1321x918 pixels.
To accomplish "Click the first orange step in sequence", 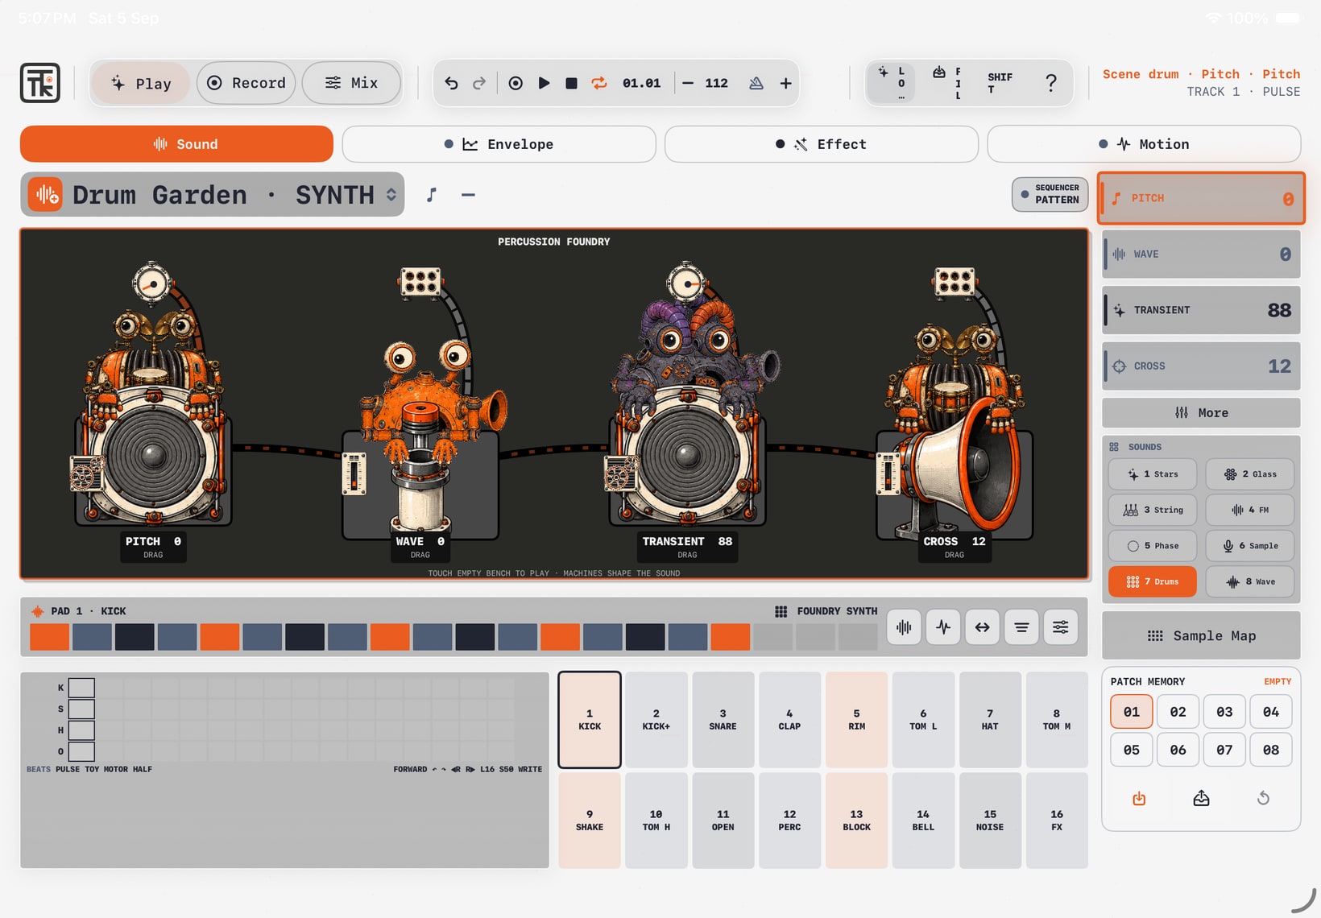I will tap(50, 637).
